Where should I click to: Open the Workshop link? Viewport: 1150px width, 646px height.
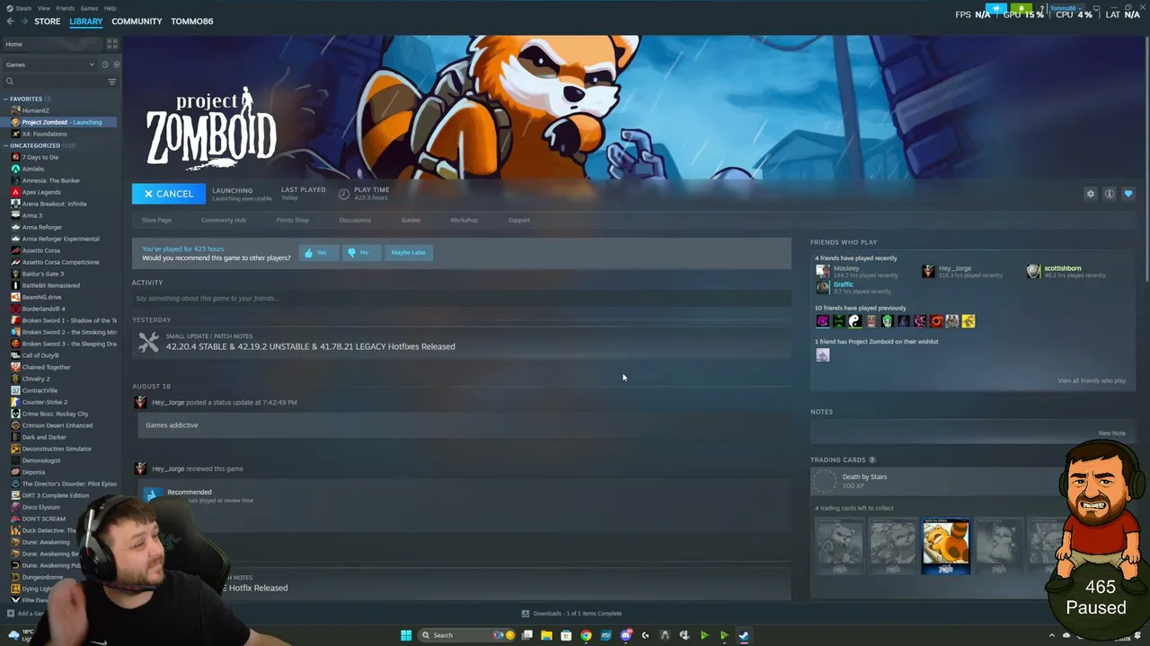(464, 220)
